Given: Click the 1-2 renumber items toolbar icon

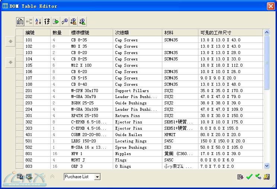Looking at the screenshot, I should pyautogui.click(x=47, y=22).
